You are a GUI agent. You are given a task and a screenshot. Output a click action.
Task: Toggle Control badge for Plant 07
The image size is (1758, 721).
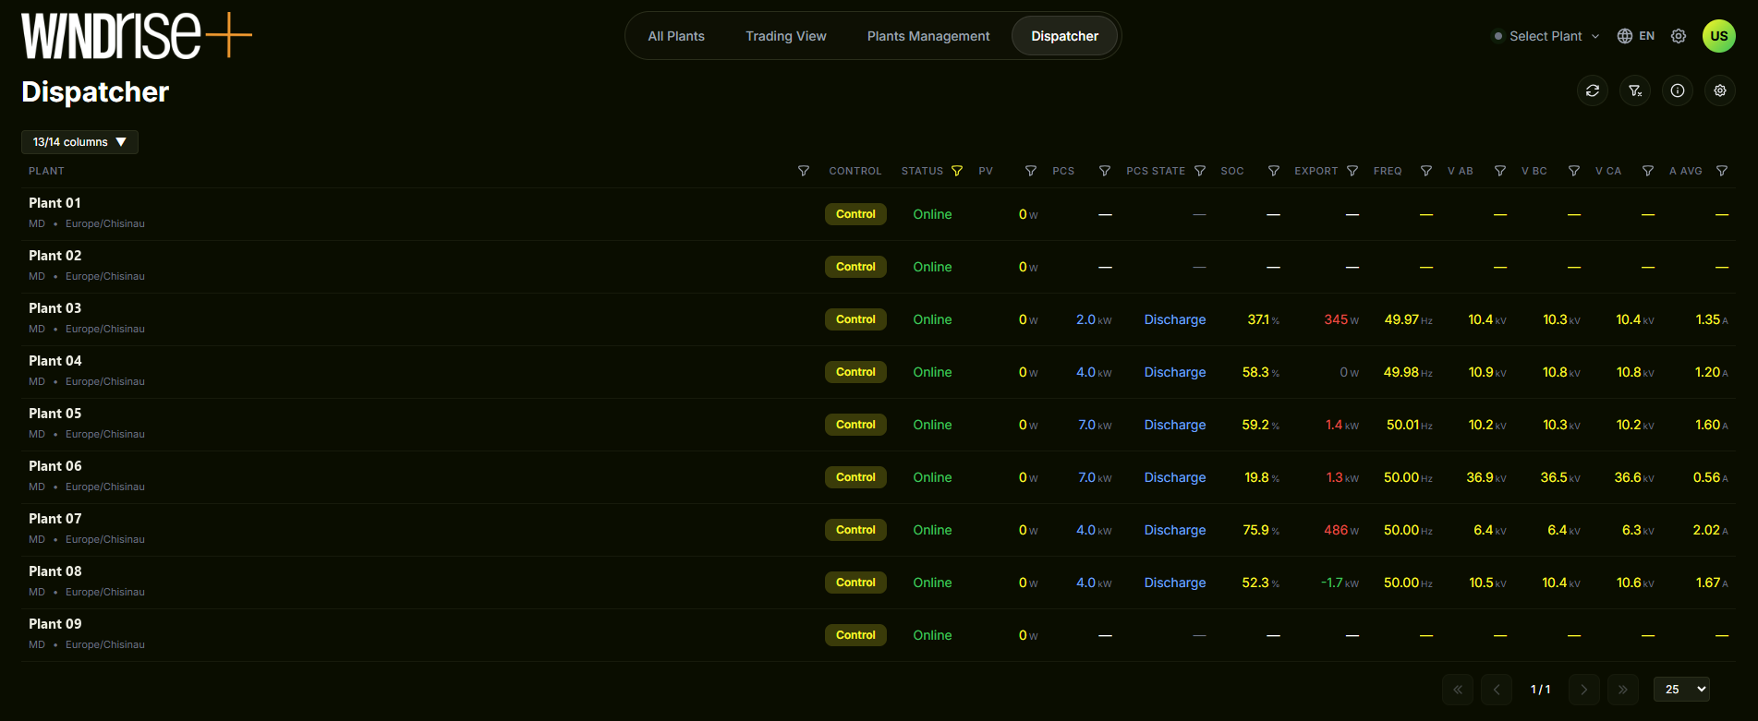(855, 530)
